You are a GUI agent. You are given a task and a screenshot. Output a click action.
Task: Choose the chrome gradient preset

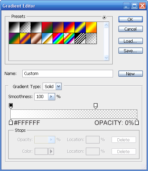point(47,39)
